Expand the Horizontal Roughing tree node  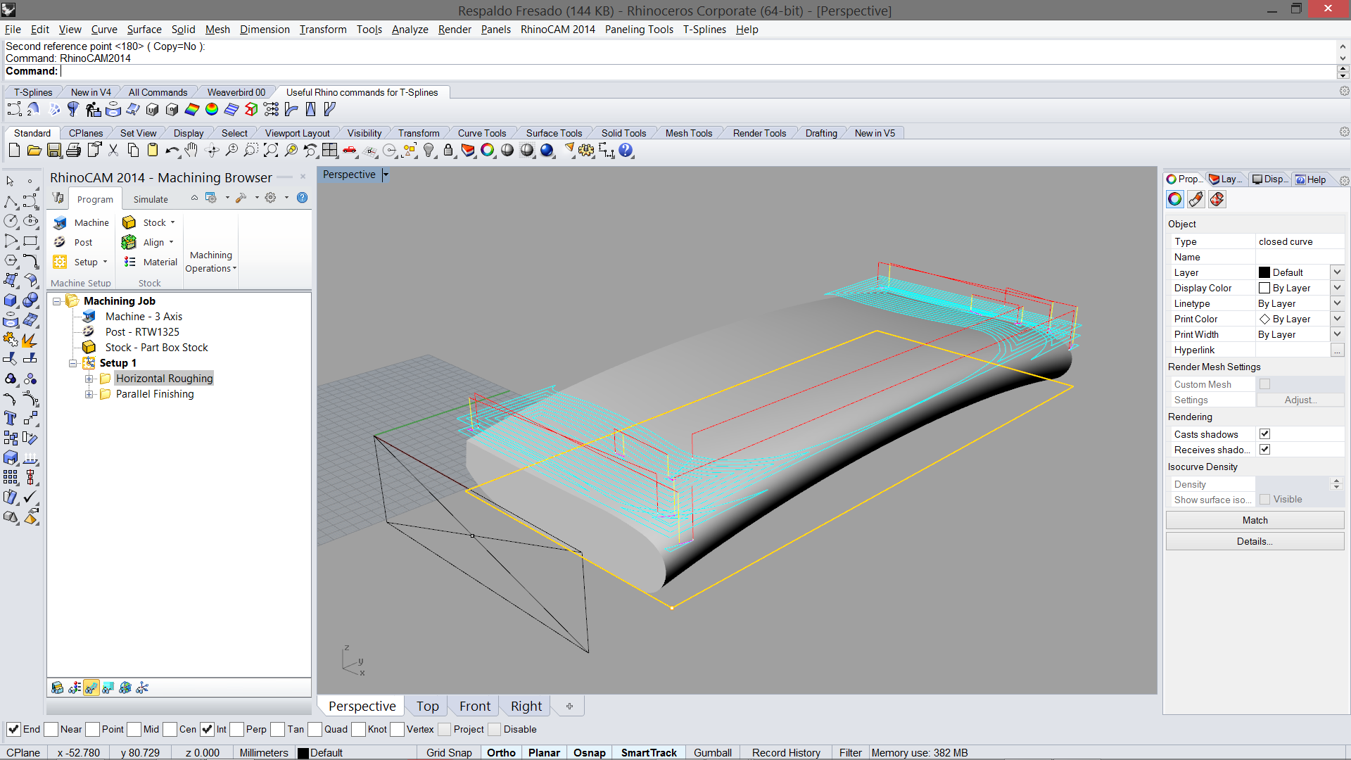click(x=89, y=379)
